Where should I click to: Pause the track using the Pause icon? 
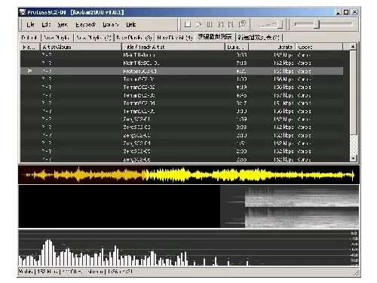click(x=210, y=24)
